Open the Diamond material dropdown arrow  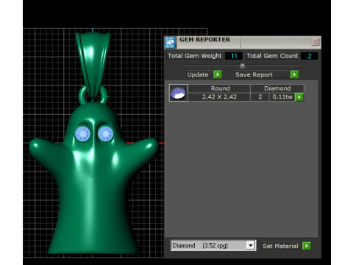(251, 245)
